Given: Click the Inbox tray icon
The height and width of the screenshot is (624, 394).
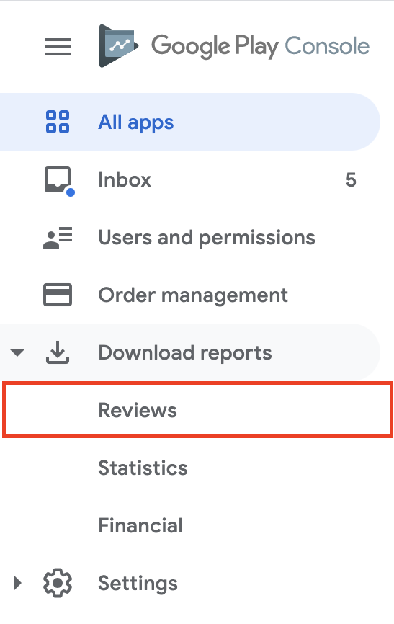Looking at the screenshot, I should point(58,181).
